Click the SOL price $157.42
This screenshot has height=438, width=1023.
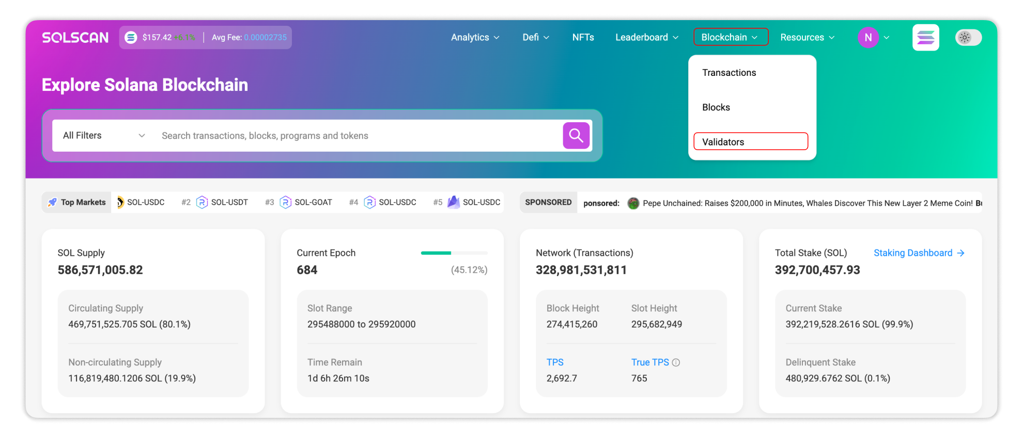[157, 38]
